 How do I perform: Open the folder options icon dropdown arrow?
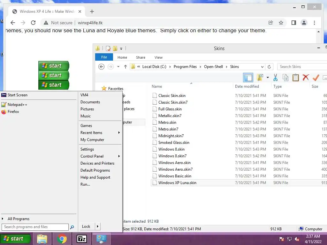[268, 78]
